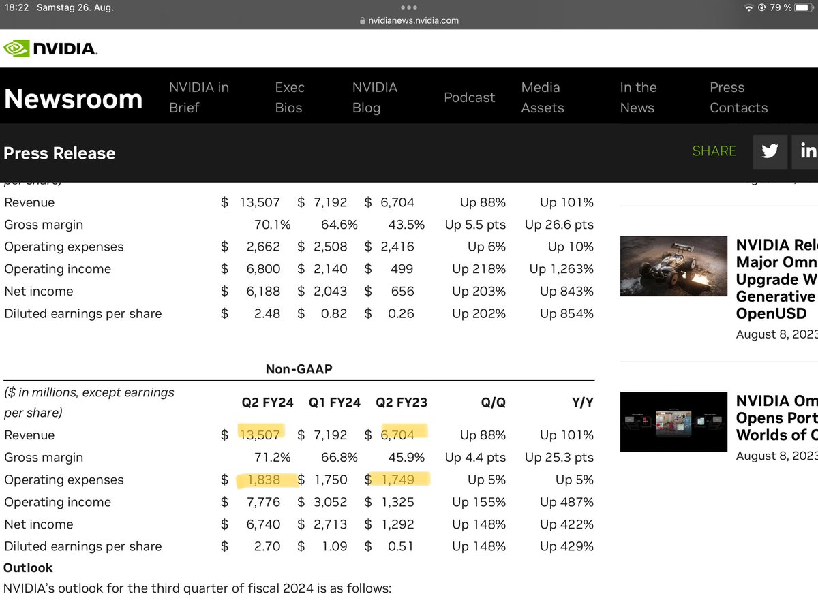Click Non-GAAP Q2 FY24 column header
This screenshot has height=613, width=818.
coord(267,403)
